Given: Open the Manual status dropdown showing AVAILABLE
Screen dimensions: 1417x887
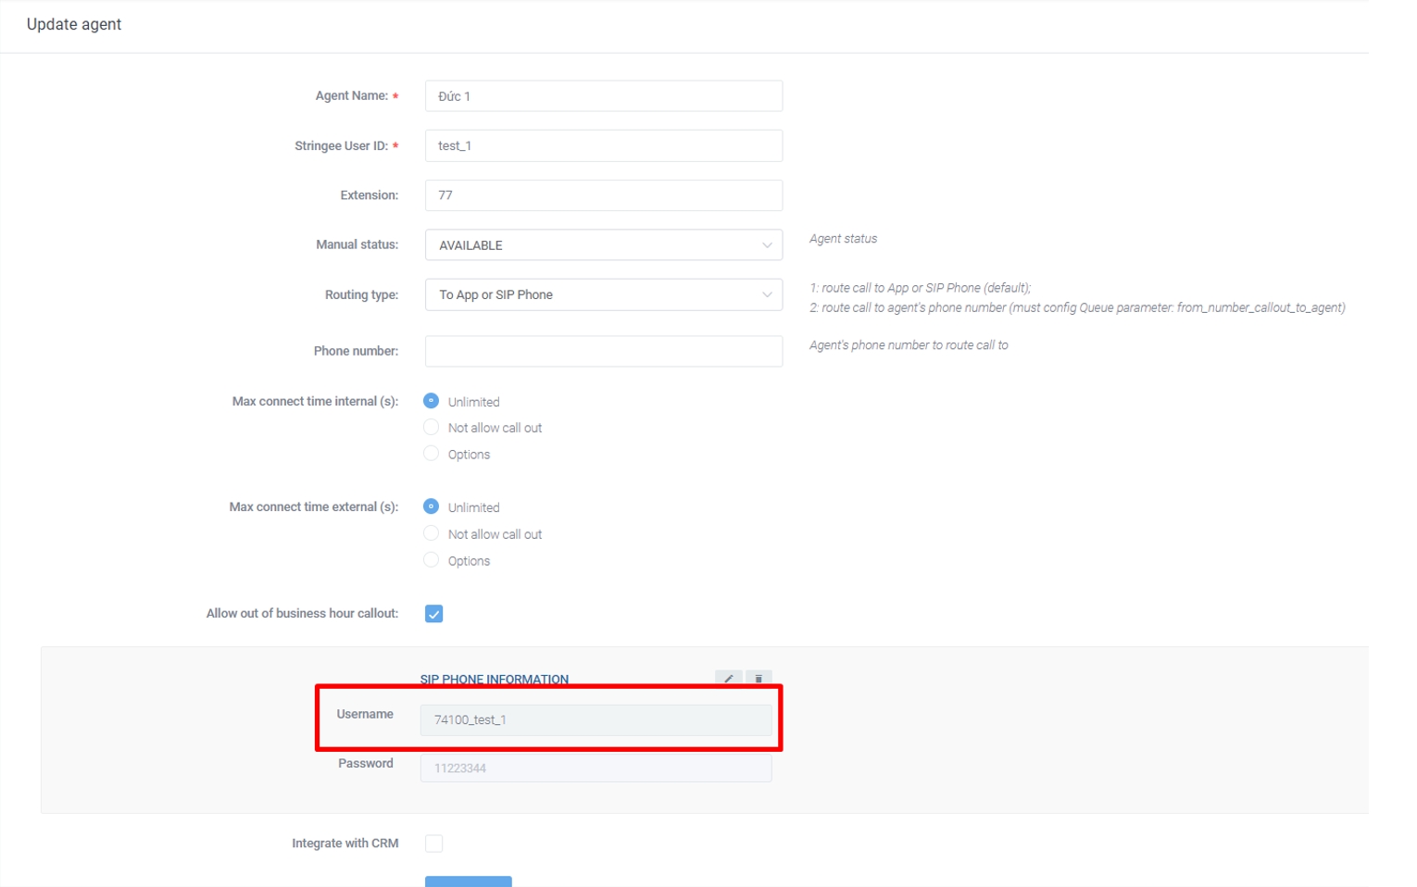Looking at the screenshot, I should coord(603,245).
